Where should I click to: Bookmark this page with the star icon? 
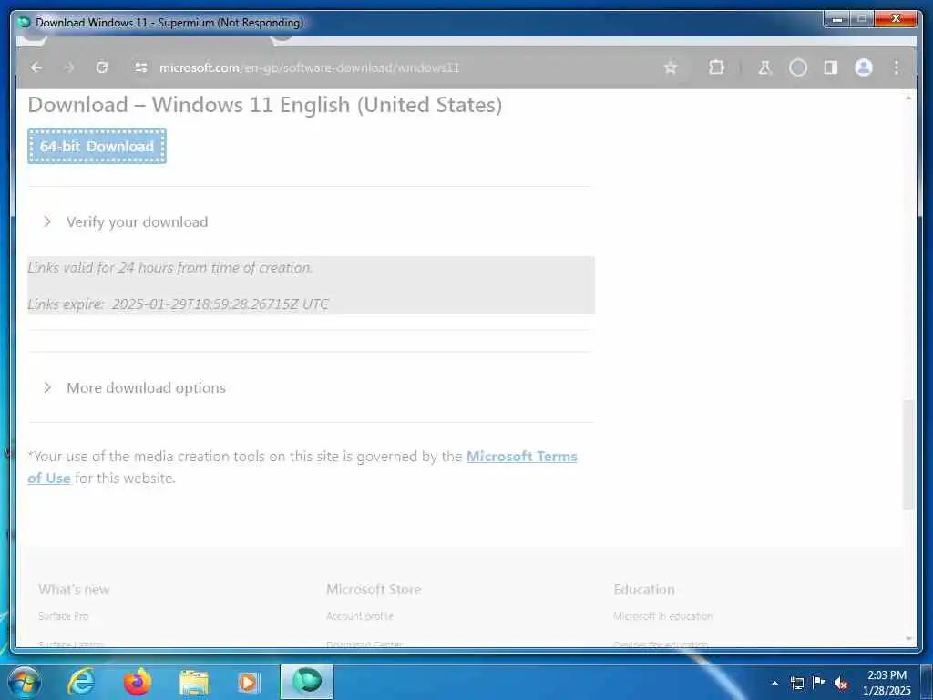tap(671, 67)
